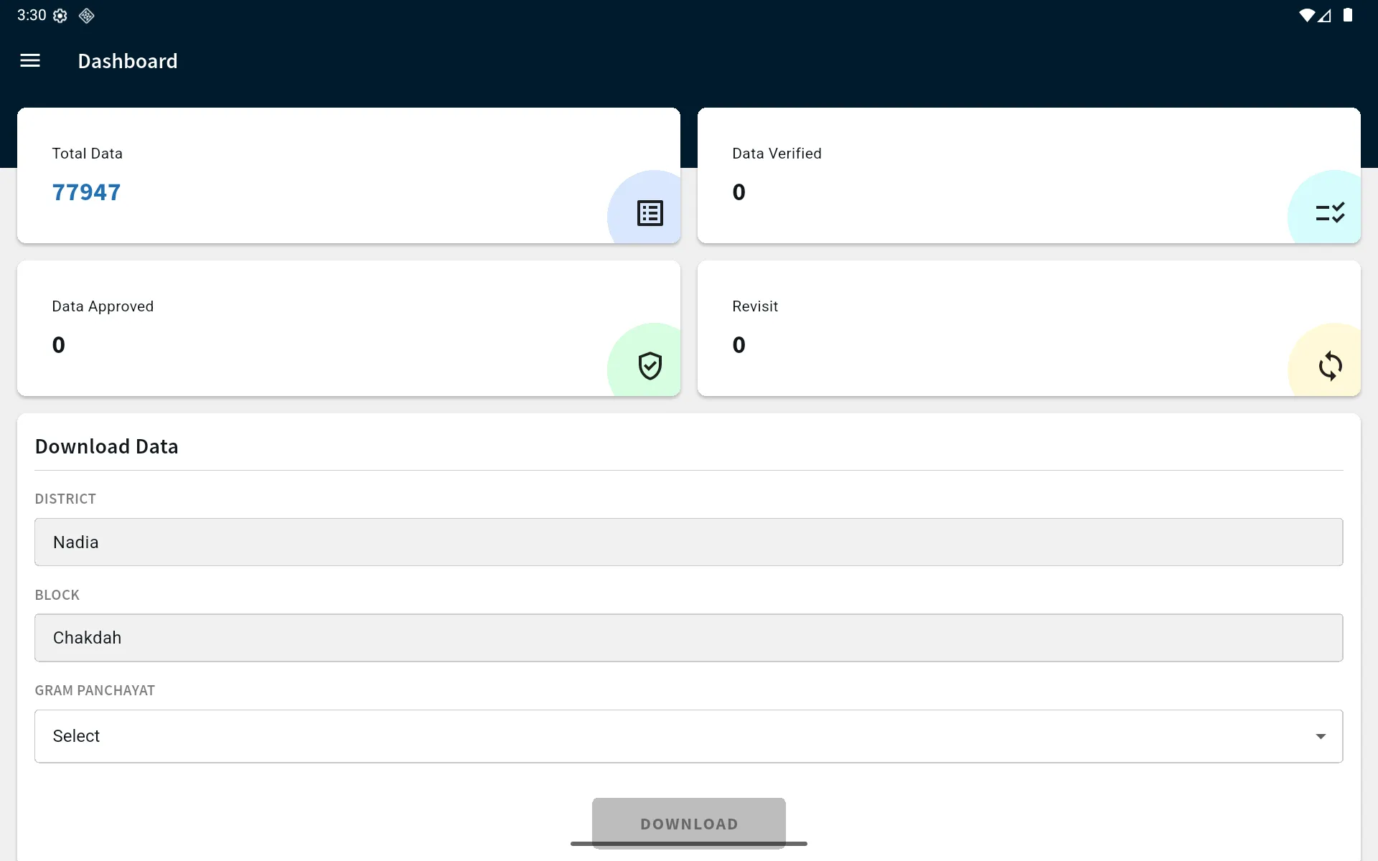Open the hamburger navigation menu

pyautogui.click(x=30, y=61)
